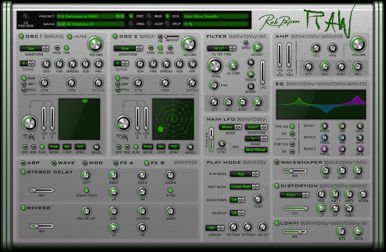Click the OSC 1 Volume knob
The height and width of the screenshot is (252, 386).
(95, 44)
